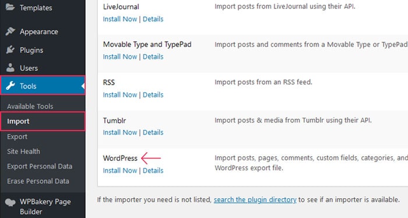The width and height of the screenshot is (408, 218).
Task: Click 'Import posts from an RSS feed' description
Action: pyautogui.click(x=263, y=82)
